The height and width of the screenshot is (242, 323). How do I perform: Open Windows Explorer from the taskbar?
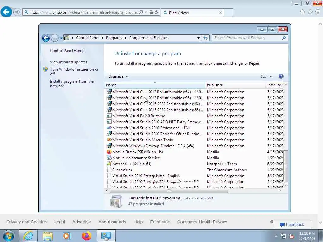(48, 236)
